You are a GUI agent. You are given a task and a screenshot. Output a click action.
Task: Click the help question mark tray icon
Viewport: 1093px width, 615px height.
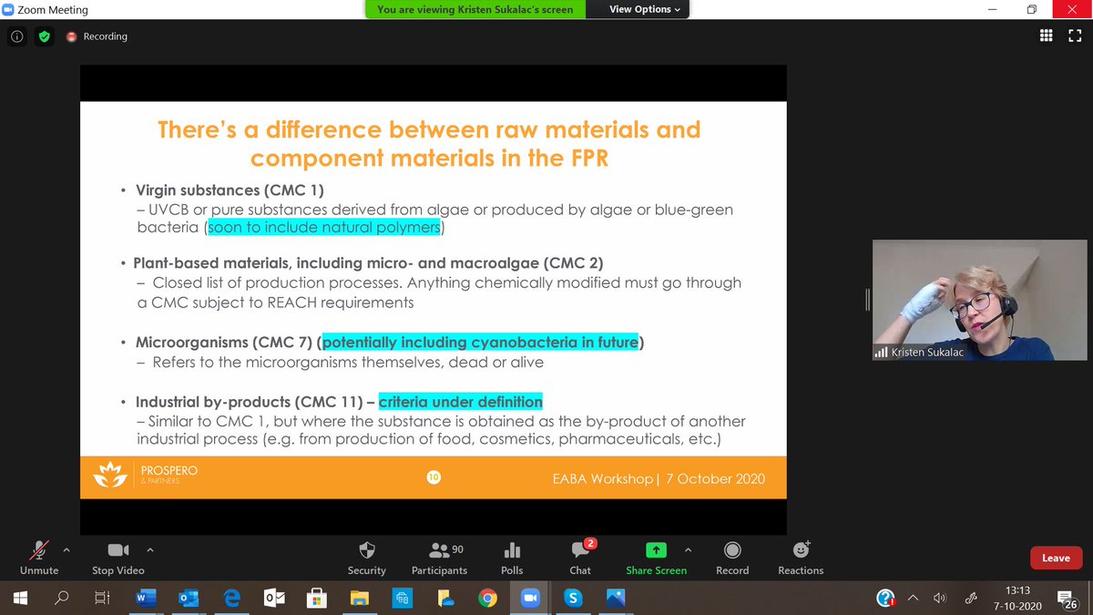[x=885, y=598]
